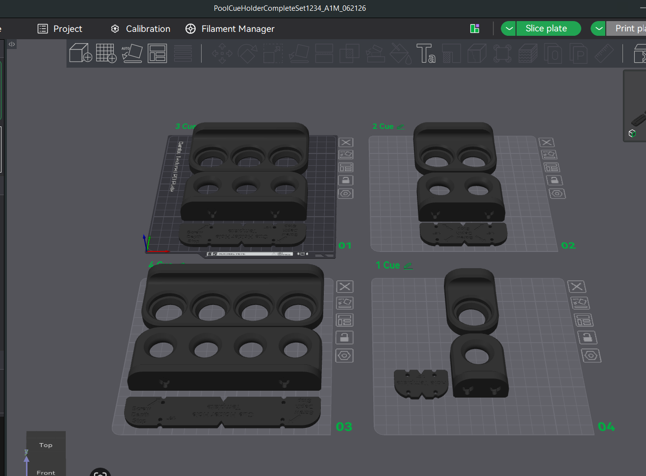
Task: Open the Calibration tab
Action: coord(141,29)
